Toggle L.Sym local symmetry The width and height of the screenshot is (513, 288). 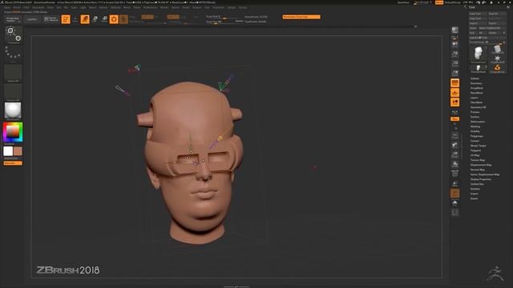point(454,112)
